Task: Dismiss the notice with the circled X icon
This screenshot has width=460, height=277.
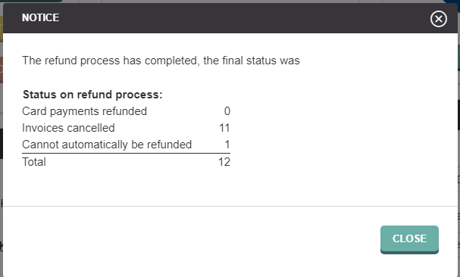Action: [439, 19]
